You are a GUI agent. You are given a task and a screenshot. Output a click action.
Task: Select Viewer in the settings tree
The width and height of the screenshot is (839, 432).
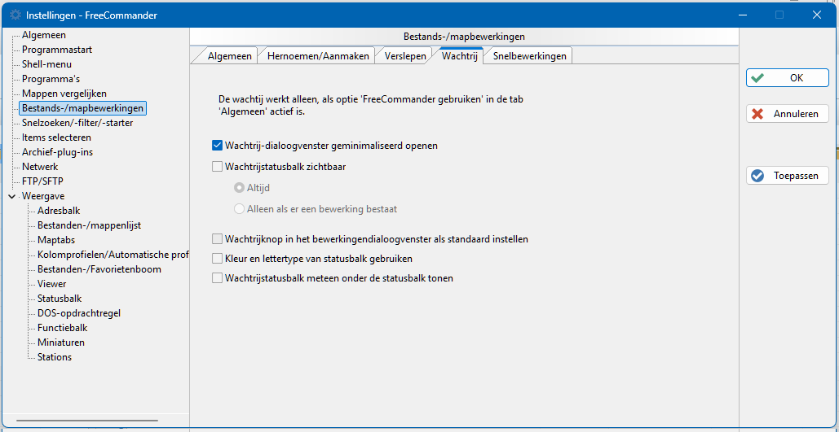52,284
